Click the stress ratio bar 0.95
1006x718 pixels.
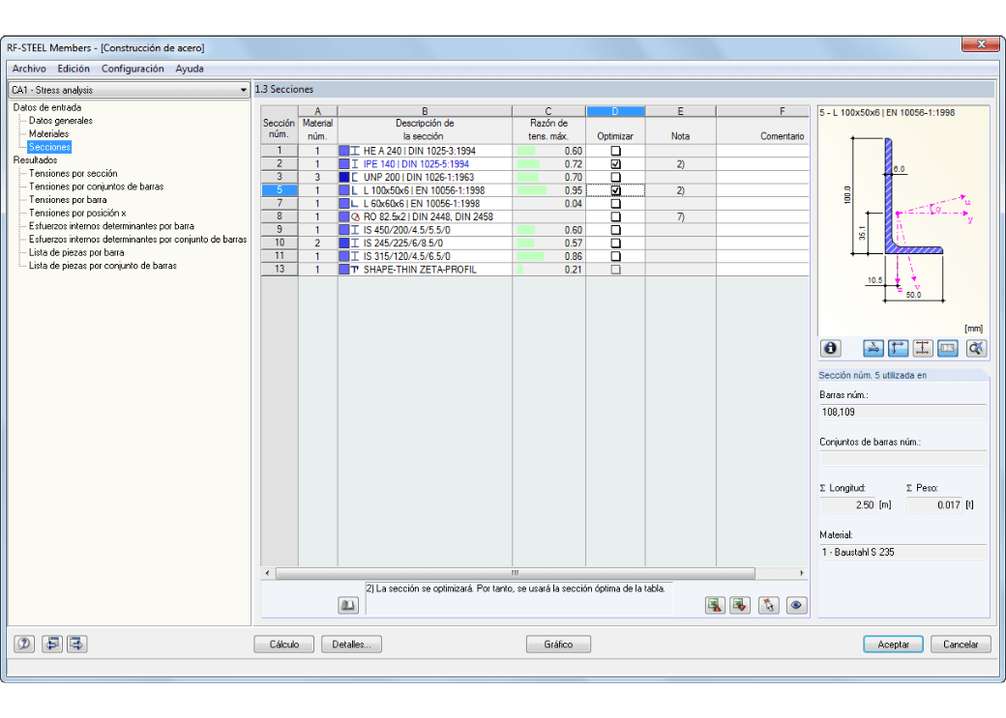533,190
